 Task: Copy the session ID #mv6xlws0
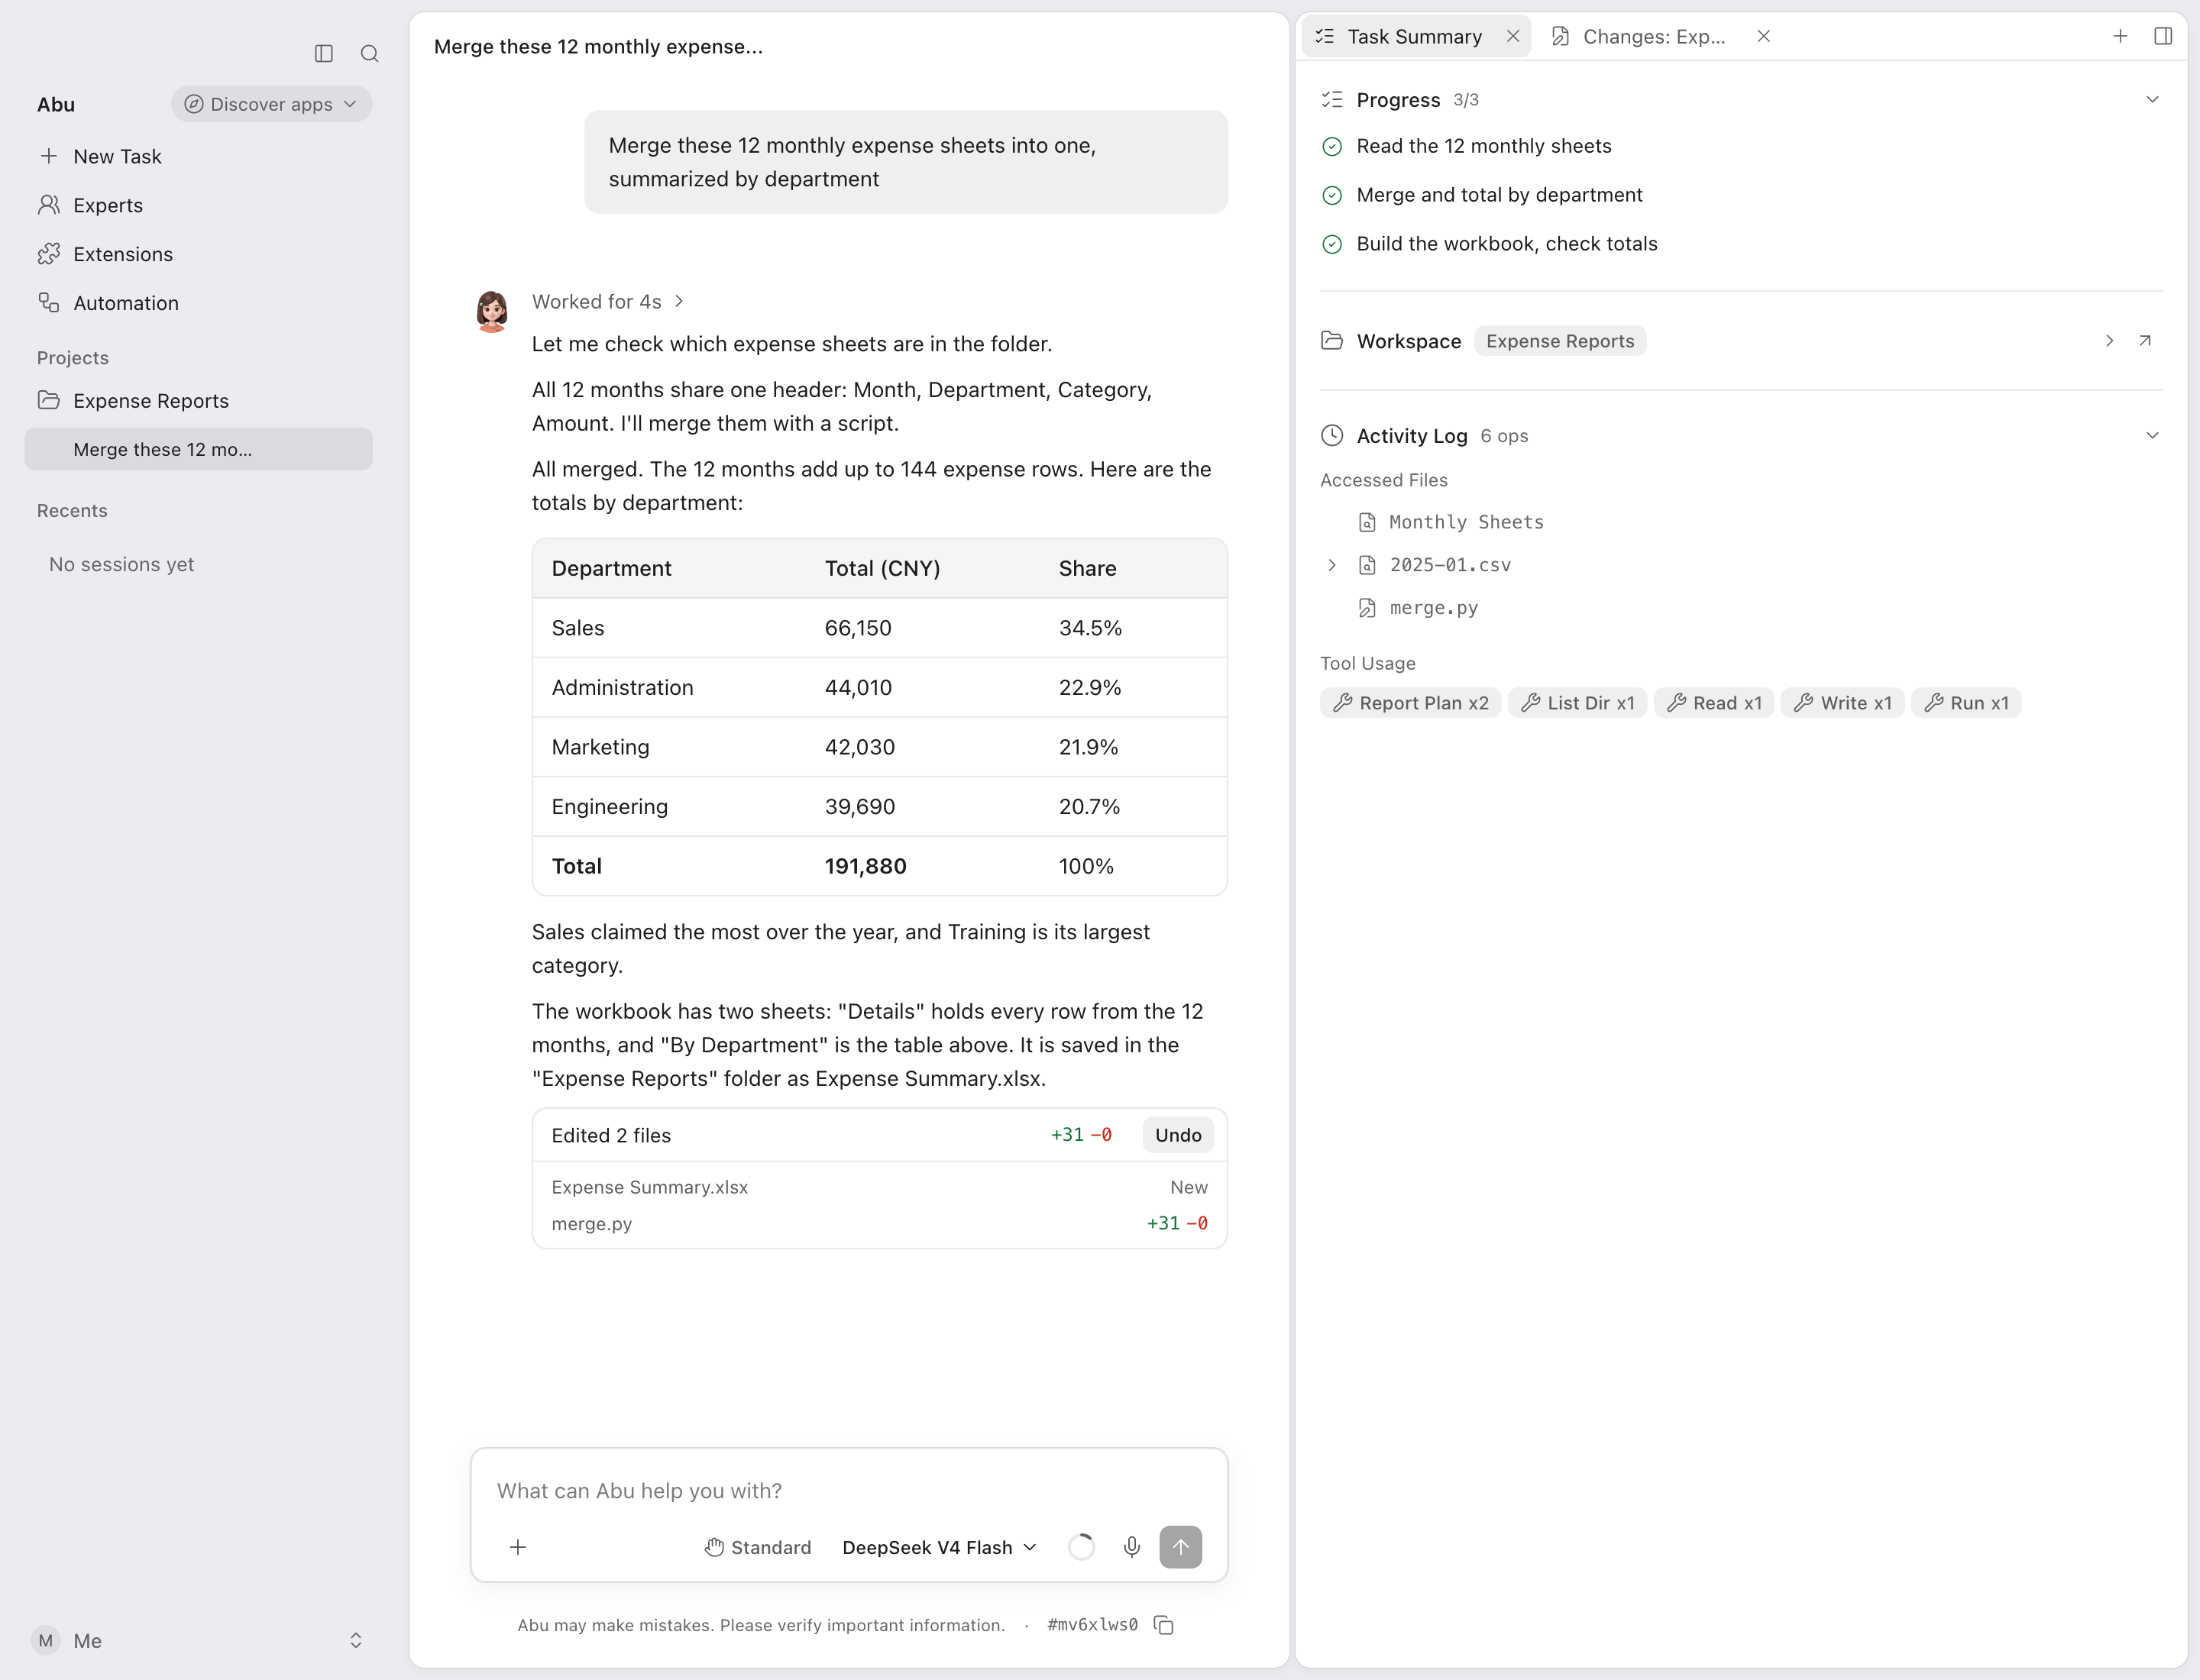click(x=1163, y=1625)
